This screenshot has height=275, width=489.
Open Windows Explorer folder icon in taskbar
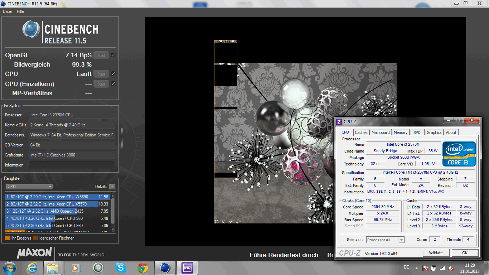53,268
